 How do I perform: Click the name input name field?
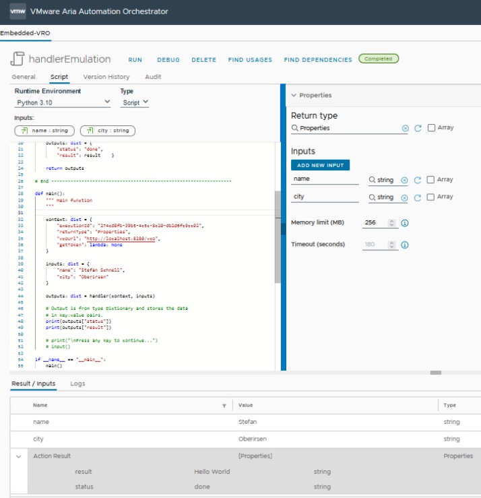point(325,179)
